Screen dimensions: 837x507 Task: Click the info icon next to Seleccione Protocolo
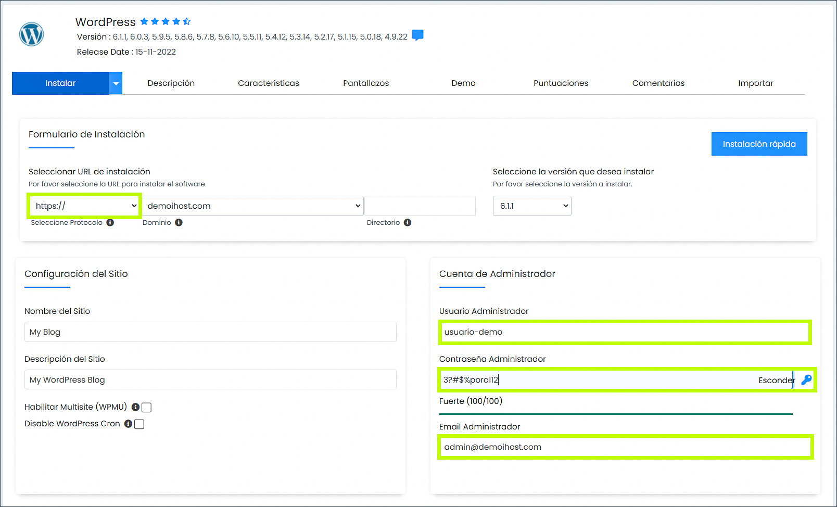pyautogui.click(x=110, y=222)
